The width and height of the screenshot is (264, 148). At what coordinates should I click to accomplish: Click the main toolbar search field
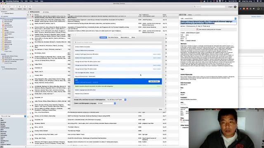point(209,7)
